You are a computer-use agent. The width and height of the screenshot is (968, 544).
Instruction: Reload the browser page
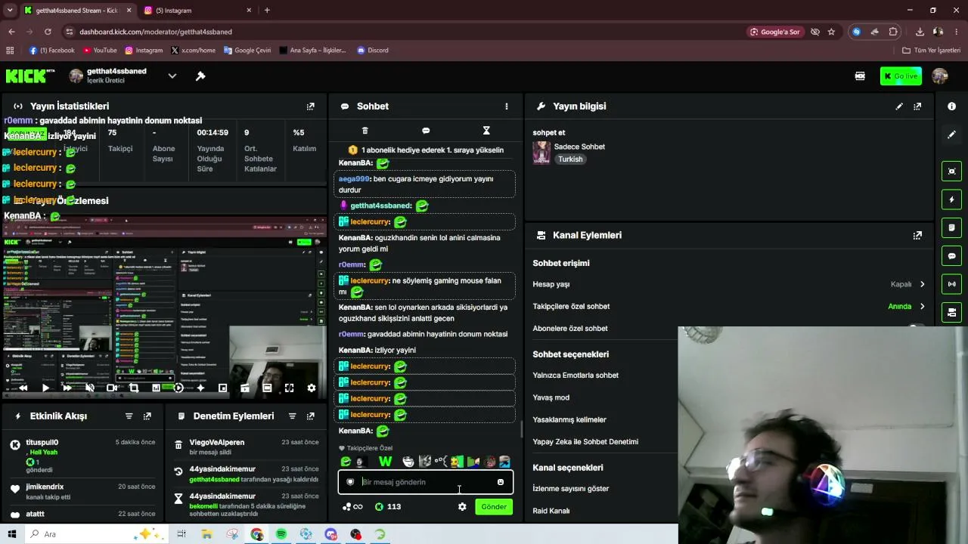tap(48, 32)
